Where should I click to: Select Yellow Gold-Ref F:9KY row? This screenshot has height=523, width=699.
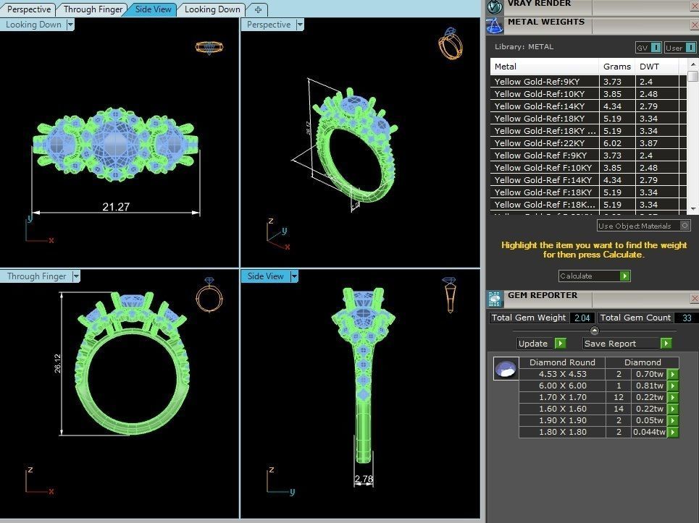point(588,156)
